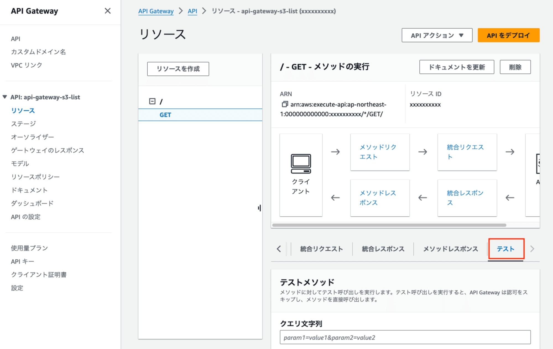Open ドキュメント in the sidebar
The image size is (553, 349).
coord(29,190)
